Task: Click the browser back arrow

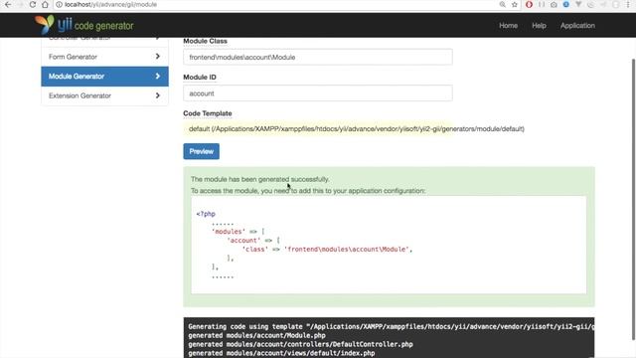Action: tap(8, 4)
